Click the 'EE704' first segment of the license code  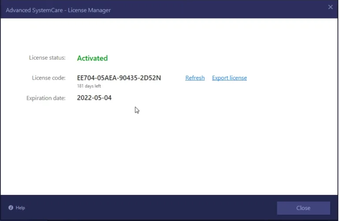pyautogui.click(x=86, y=78)
